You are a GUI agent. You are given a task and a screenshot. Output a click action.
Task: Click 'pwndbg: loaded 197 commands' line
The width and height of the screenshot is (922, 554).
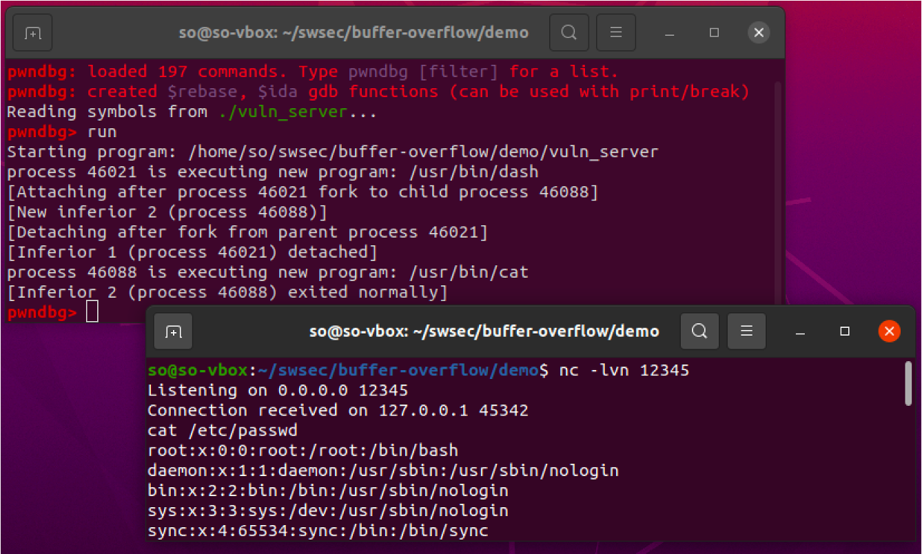point(313,72)
